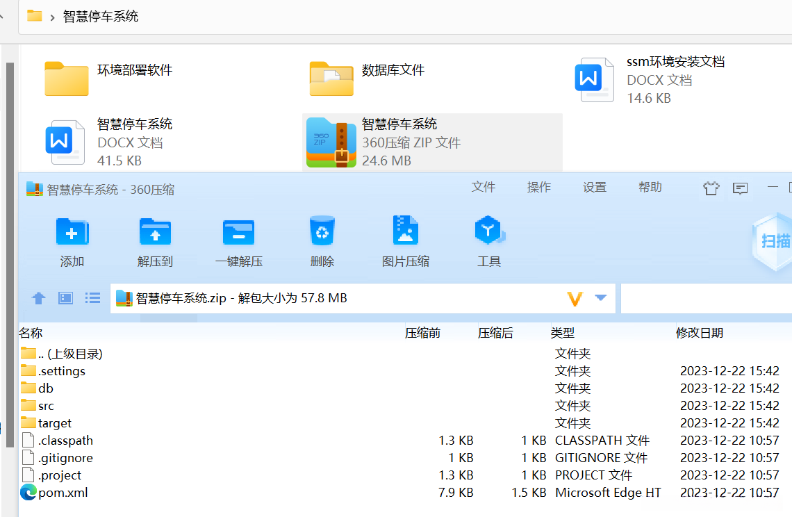Screen dimensions: 792x517
Task: Click the address bar breadcrumb chevron
Action: point(52,17)
